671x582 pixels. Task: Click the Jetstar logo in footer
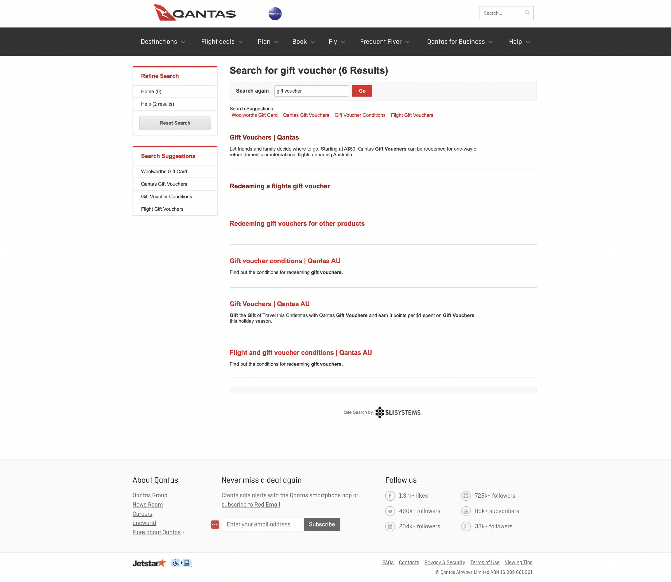[x=149, y=563]
